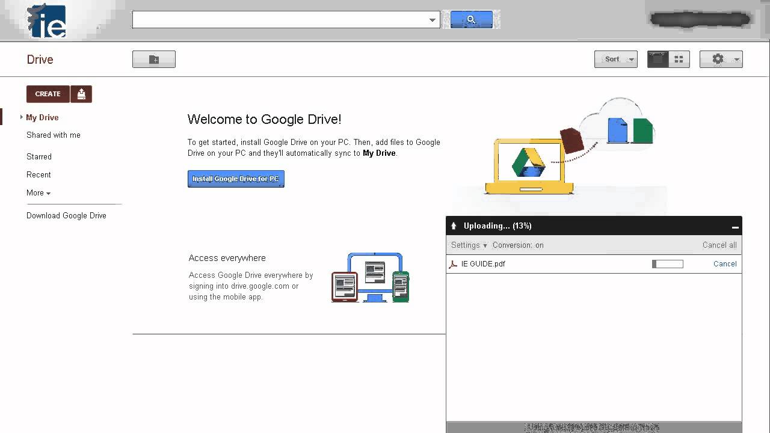Open Shared with me

tap(54, 135)
